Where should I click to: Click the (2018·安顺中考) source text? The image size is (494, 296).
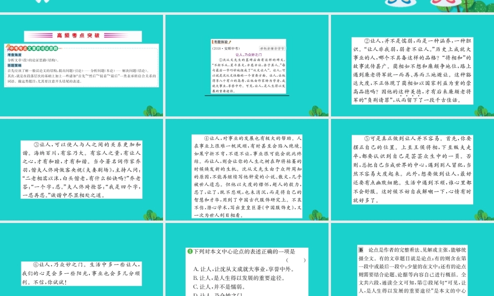[226, 48]
